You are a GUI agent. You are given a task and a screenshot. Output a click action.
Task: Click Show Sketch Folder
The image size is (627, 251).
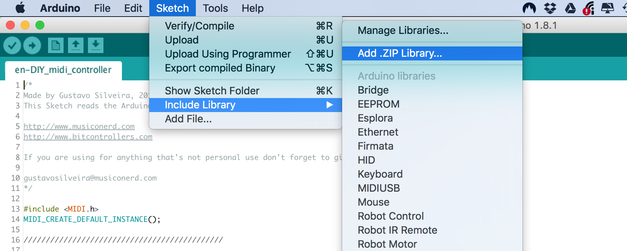point(212,91)
